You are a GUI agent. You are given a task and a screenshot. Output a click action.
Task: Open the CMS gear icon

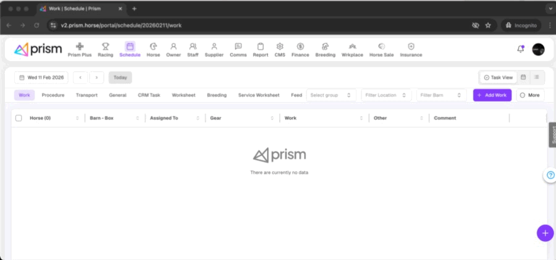coord(280,47)
